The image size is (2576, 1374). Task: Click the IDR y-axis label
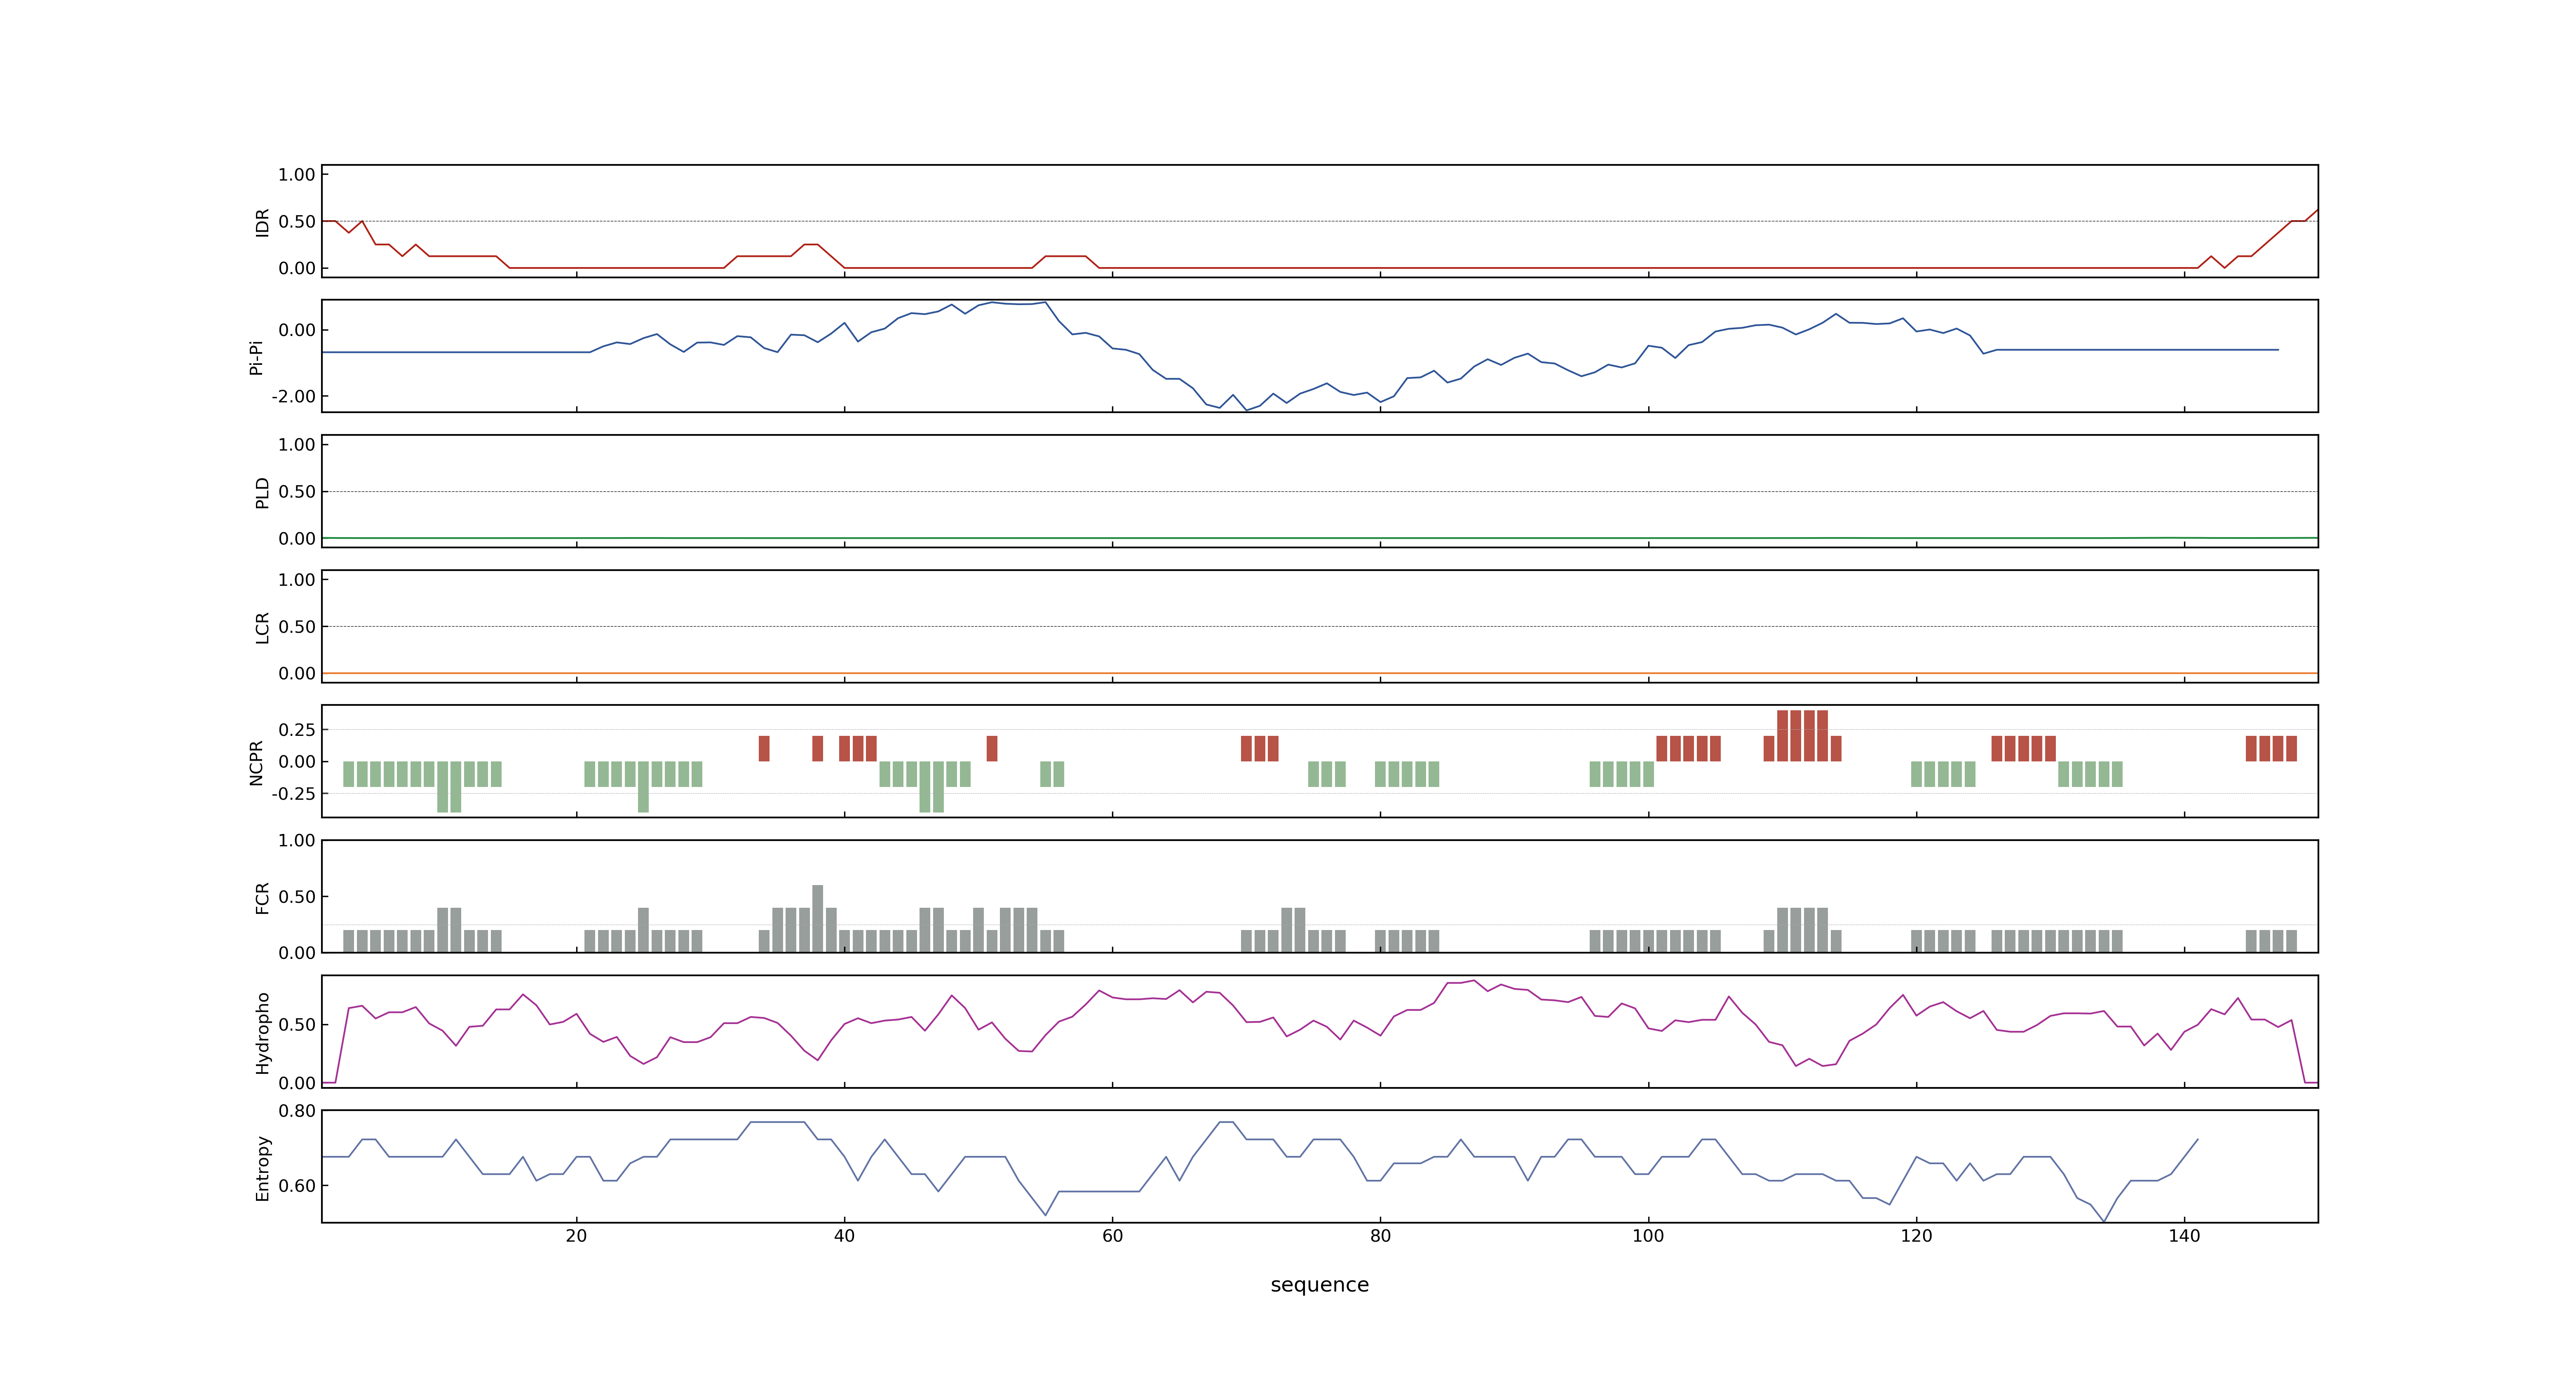(x=262, y=222)
